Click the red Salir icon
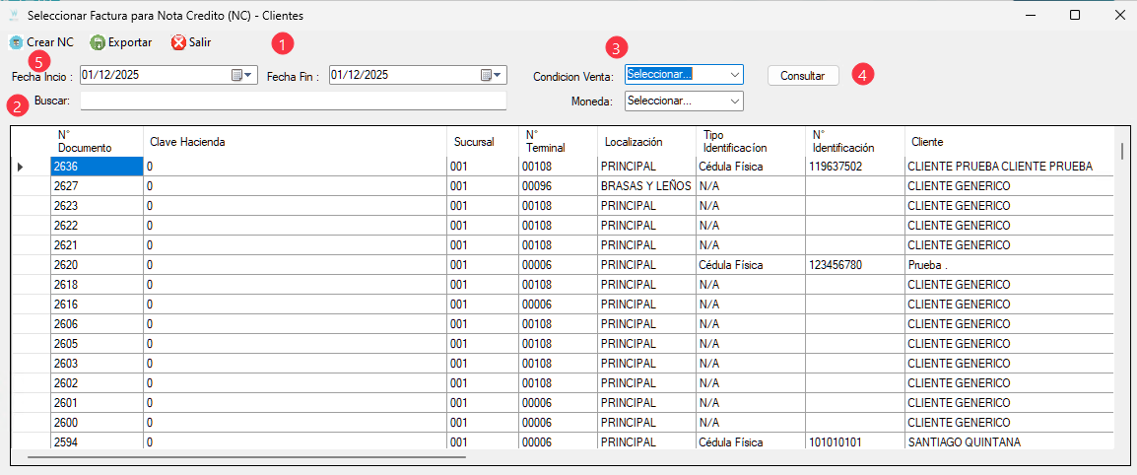 [x=178, y=42]
